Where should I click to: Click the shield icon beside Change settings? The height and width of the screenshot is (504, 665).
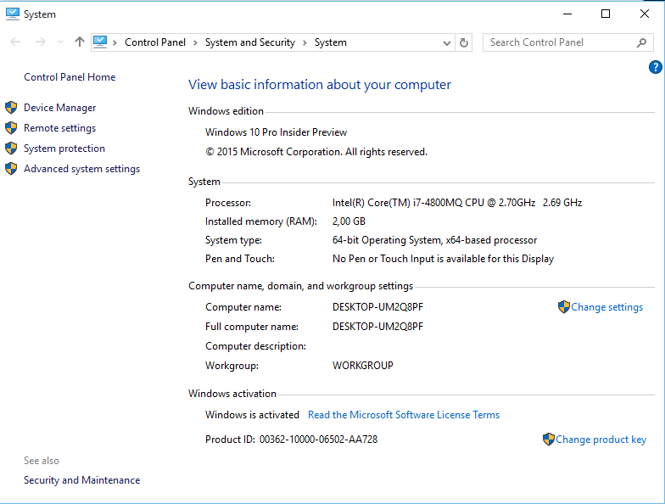563,307
